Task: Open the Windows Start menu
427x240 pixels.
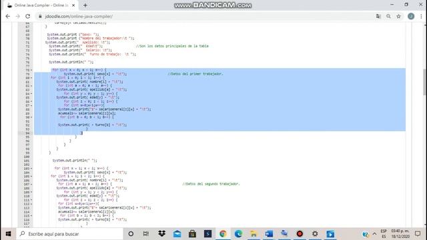Action: tap(8, 234)
